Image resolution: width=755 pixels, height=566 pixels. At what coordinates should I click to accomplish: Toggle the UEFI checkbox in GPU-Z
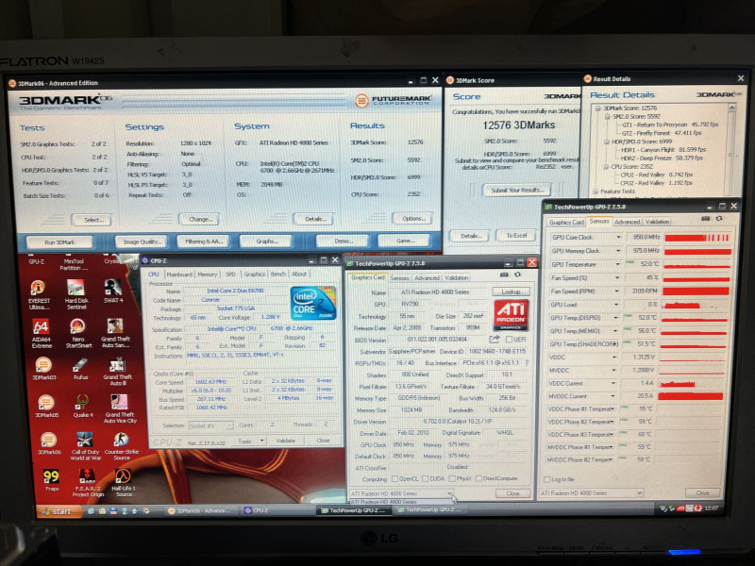[x=509, y=340]
